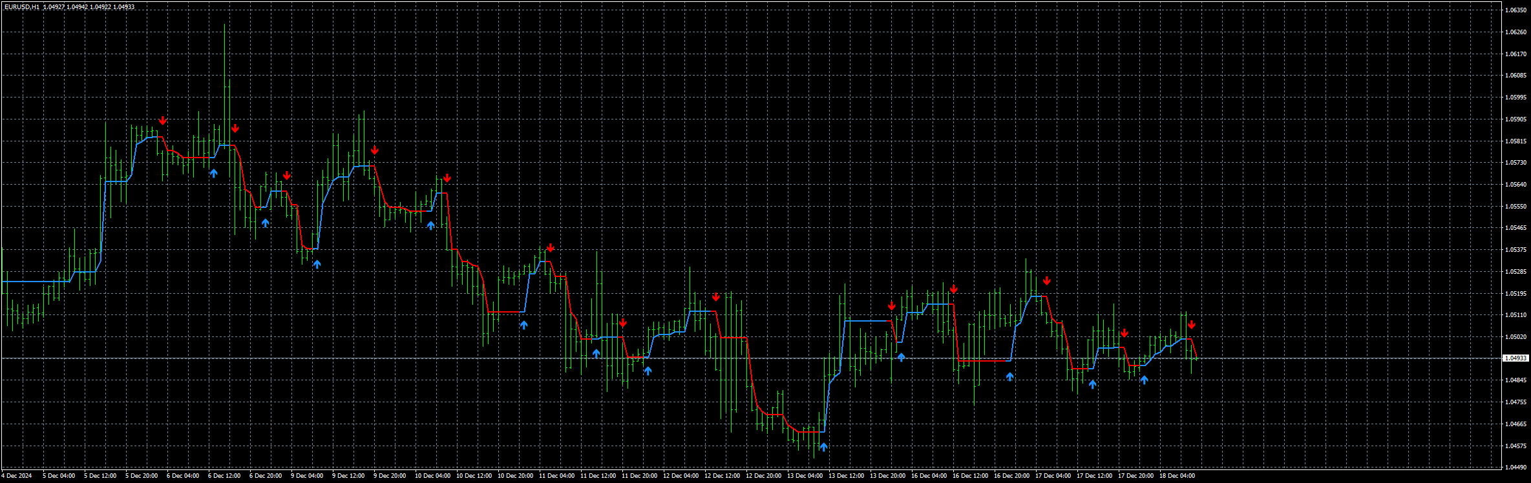Click the red sell arrow above 6 Dec 17:00
Viewport: 1531px width, 483px height.
[235, 128]
